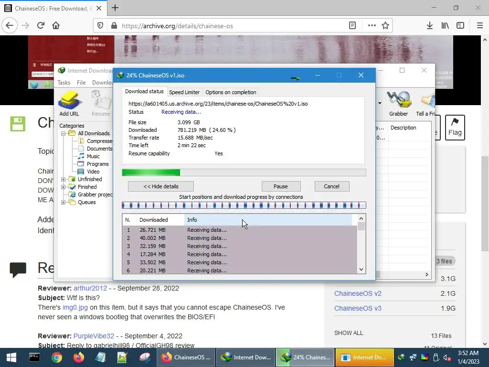Click volume muted tray icon
Image resolution: width=489 pixels, height=367 pixels.
click(447, 357)
